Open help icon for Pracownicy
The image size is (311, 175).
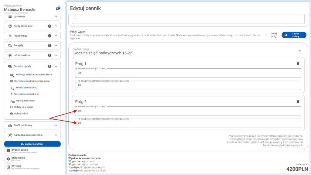(x=50, y=36)
